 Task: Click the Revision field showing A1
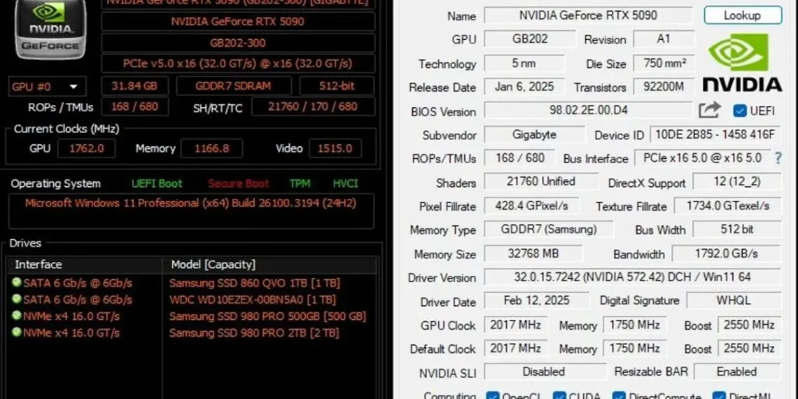click(x=664, y=39)
